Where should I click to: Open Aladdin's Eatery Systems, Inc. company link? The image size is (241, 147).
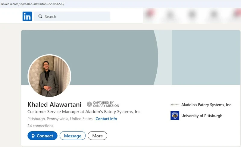coord(207,105)
